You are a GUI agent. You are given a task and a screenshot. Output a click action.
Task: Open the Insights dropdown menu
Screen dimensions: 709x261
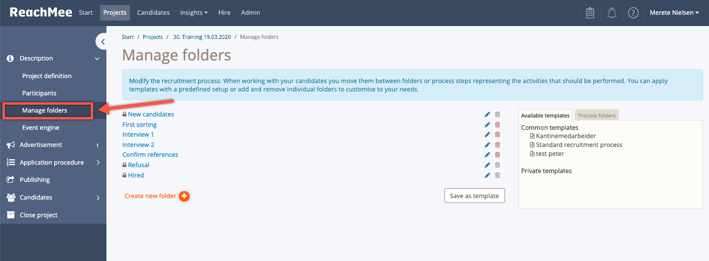coord(194,13)
